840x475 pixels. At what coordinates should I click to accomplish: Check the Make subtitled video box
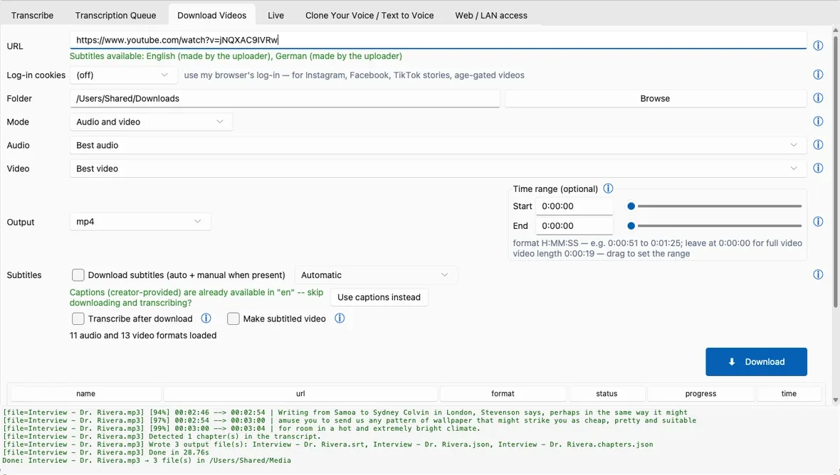click(x=233, y=319)
